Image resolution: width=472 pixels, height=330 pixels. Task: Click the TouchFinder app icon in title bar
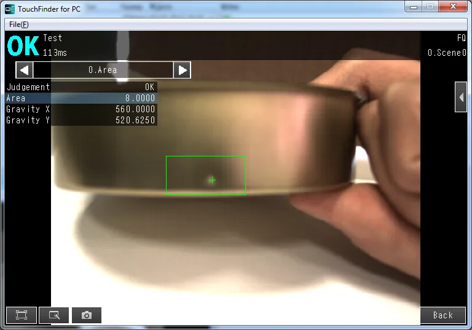(x=10, y=9)
